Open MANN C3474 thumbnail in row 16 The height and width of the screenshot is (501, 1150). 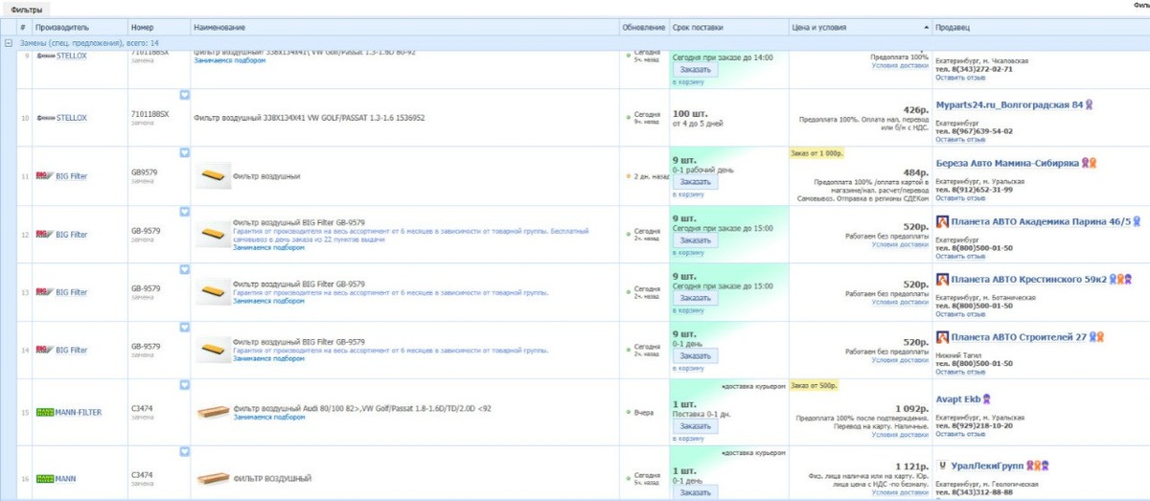(x=214, y=478)
